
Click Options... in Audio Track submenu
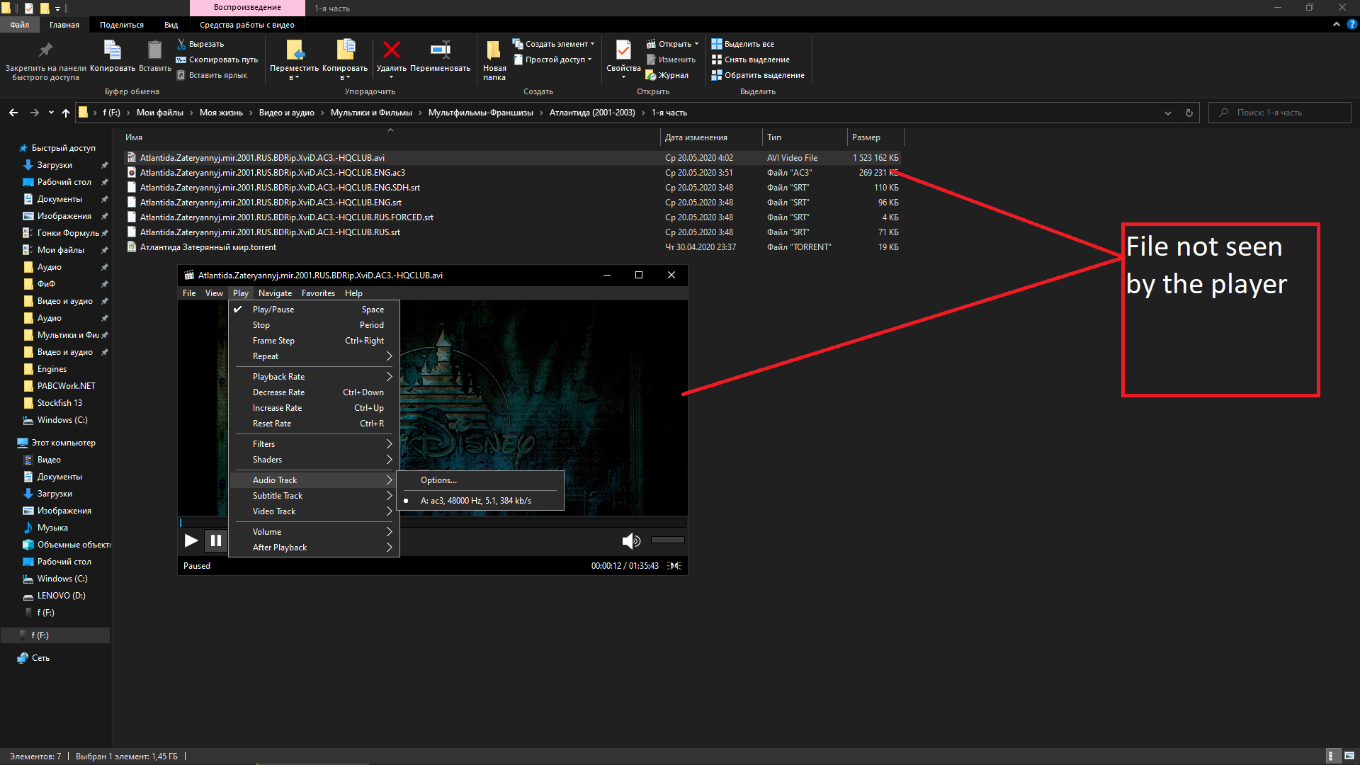[438, 480]
